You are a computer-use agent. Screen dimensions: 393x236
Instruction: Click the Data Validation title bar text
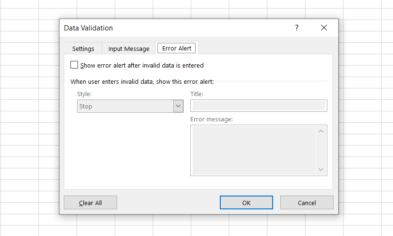[88, 28]
